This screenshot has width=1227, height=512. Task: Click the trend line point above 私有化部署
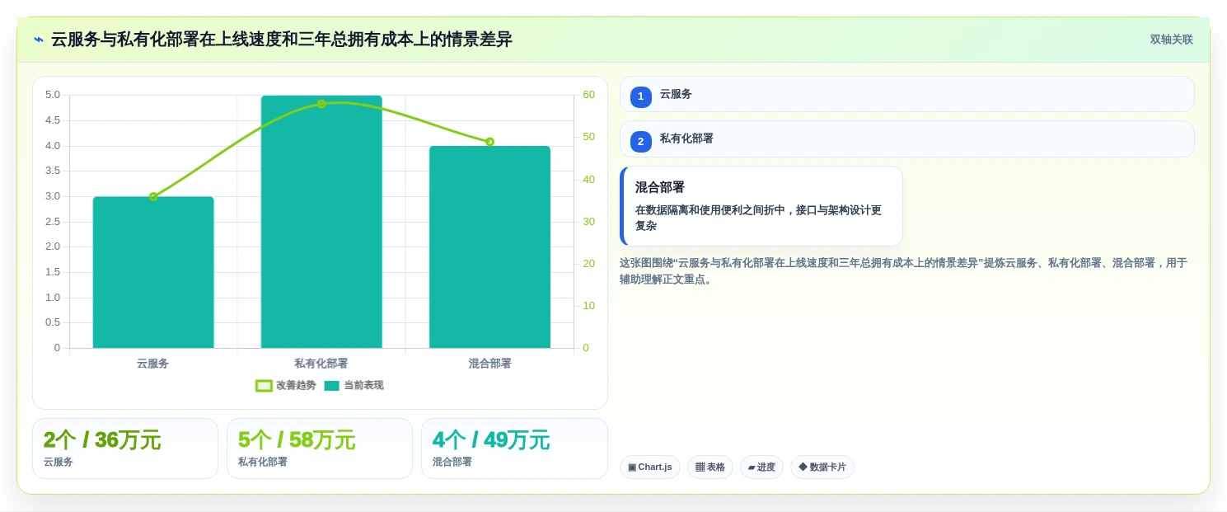click(321, 104)
